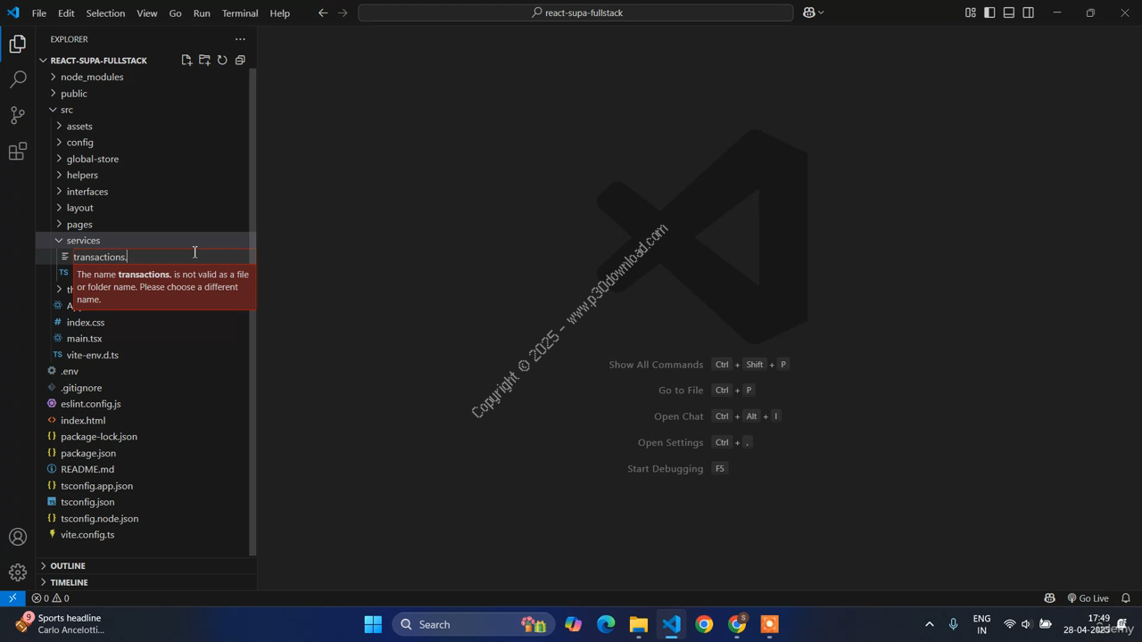The image size is (1142, 642).
Task: Expand the pages folder
Action: tap(79, 225)
